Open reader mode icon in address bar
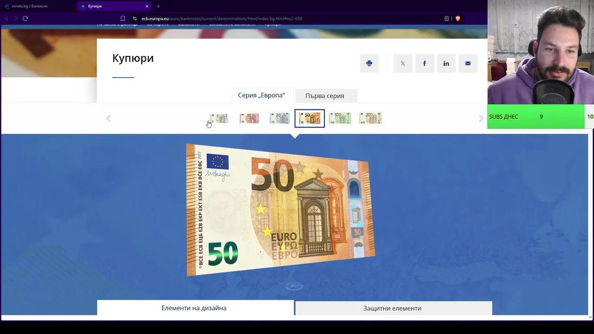 446,19
